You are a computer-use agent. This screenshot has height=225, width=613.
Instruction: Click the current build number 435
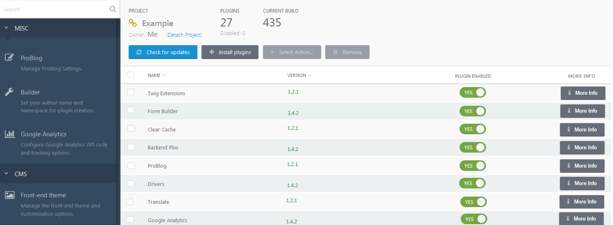tap(272, 22)
